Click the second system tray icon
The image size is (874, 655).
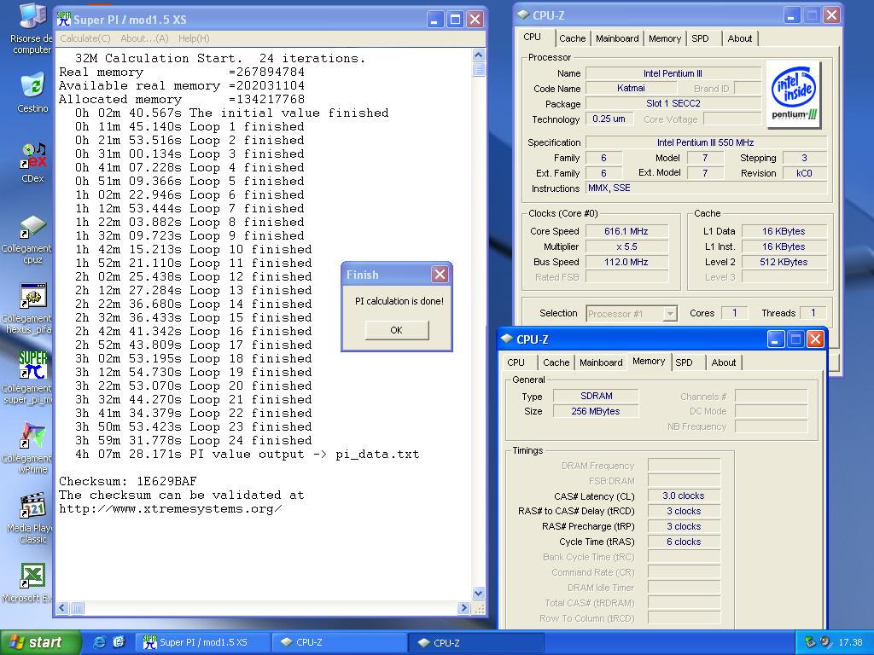tap(825, 642)
